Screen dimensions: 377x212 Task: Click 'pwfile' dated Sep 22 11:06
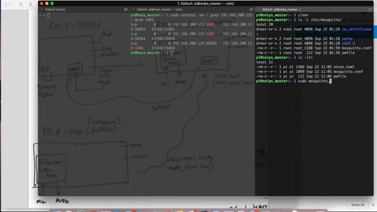[340, 76]
